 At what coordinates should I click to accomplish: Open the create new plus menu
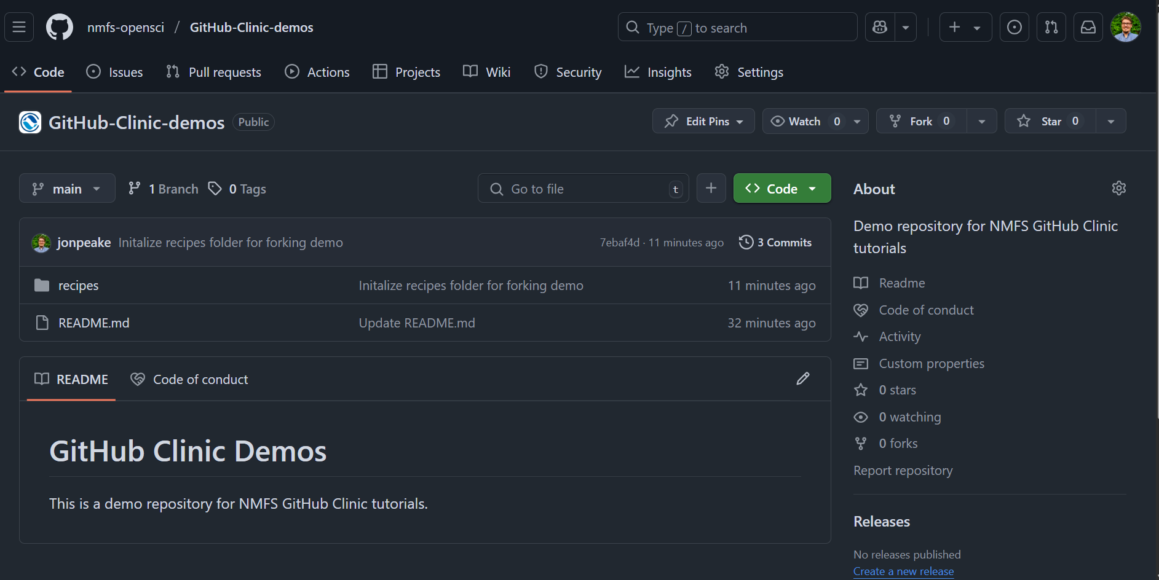pyautogui.click(x=965, y=27)
